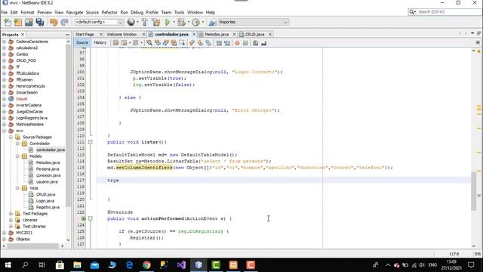Toggle Highlight Search icon in editor toolbar
483x272 pixels.
click(x=174, y=43)
